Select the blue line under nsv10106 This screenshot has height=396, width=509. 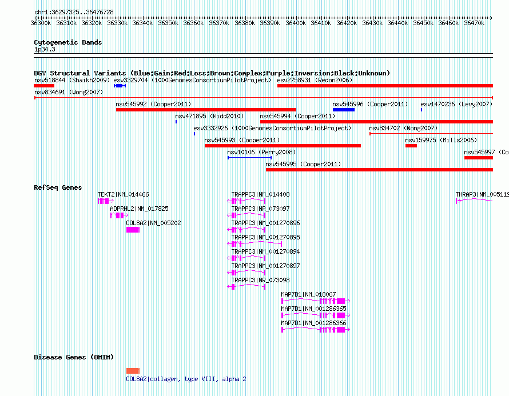tap(249, 158)
